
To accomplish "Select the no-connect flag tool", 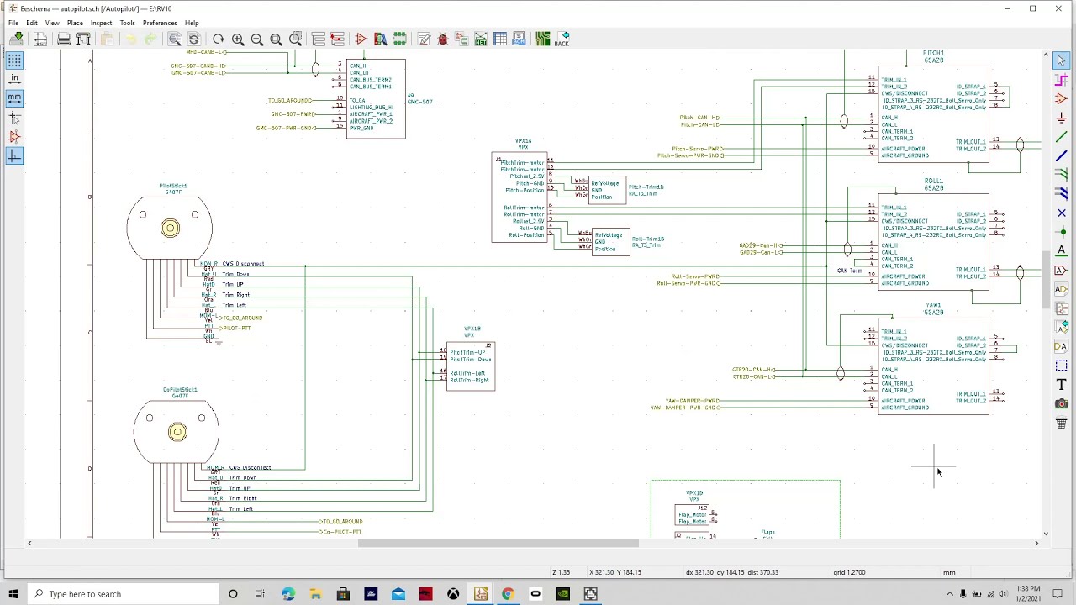I will pyautogui.click(x=1062, y=213).
